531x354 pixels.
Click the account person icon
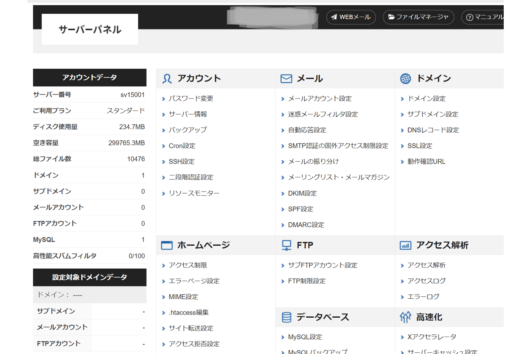click(167, 79)
